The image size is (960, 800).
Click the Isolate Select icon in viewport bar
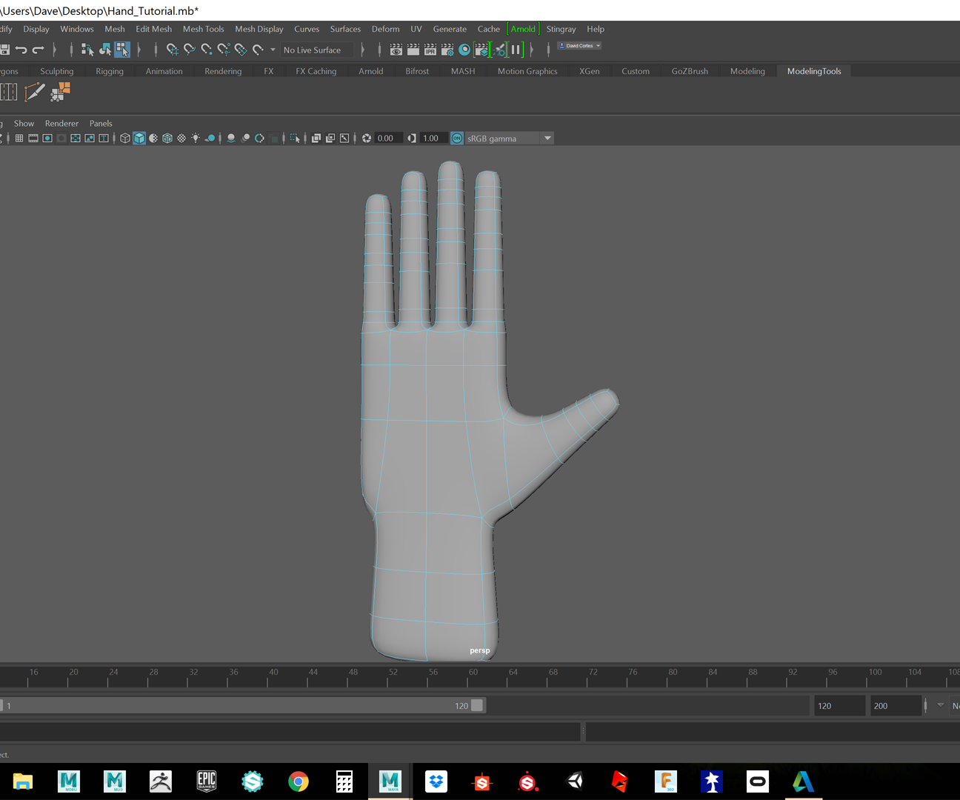point(295,138)
